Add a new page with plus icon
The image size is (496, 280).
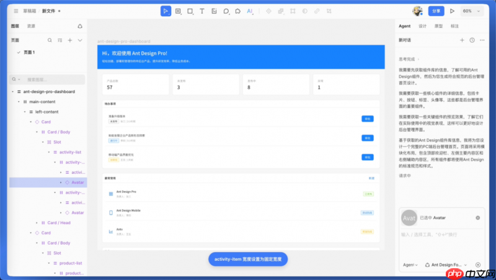70,40
